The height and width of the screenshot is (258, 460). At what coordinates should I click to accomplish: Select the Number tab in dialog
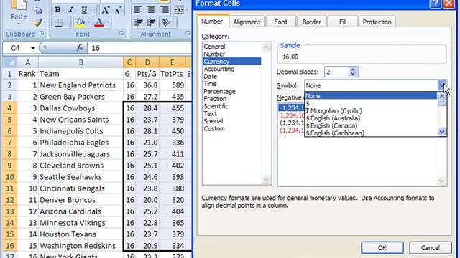pyautogui.click(x=212, y=21)
